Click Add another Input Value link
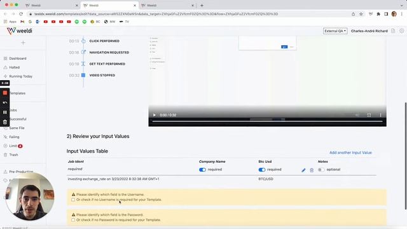Screen dimensions: 407x229 coord(350,153)
